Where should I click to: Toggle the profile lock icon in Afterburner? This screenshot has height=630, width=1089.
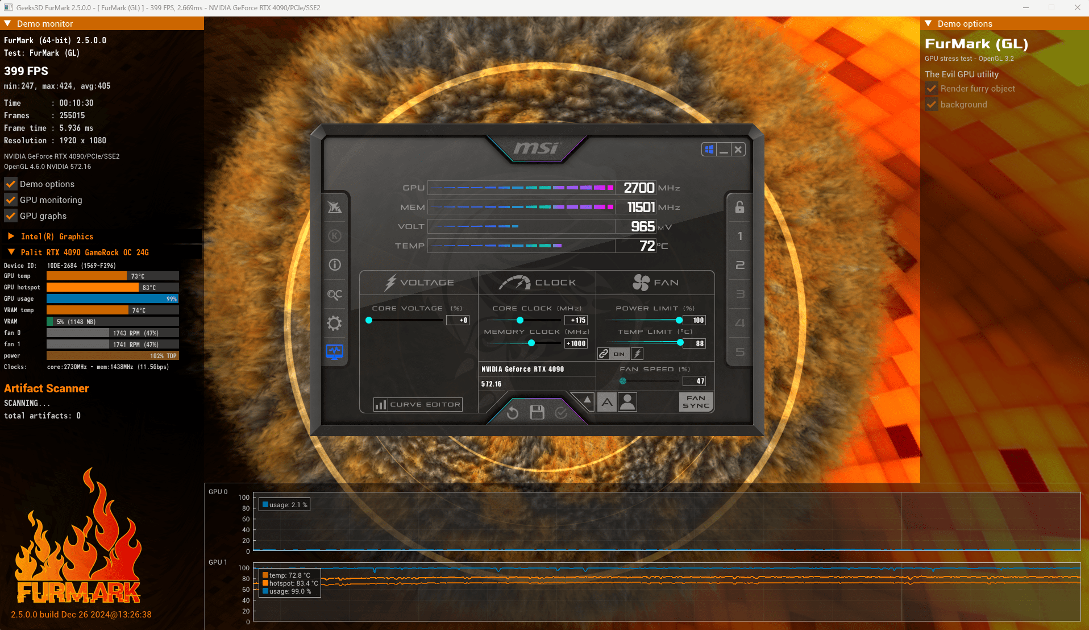(739, 207)
